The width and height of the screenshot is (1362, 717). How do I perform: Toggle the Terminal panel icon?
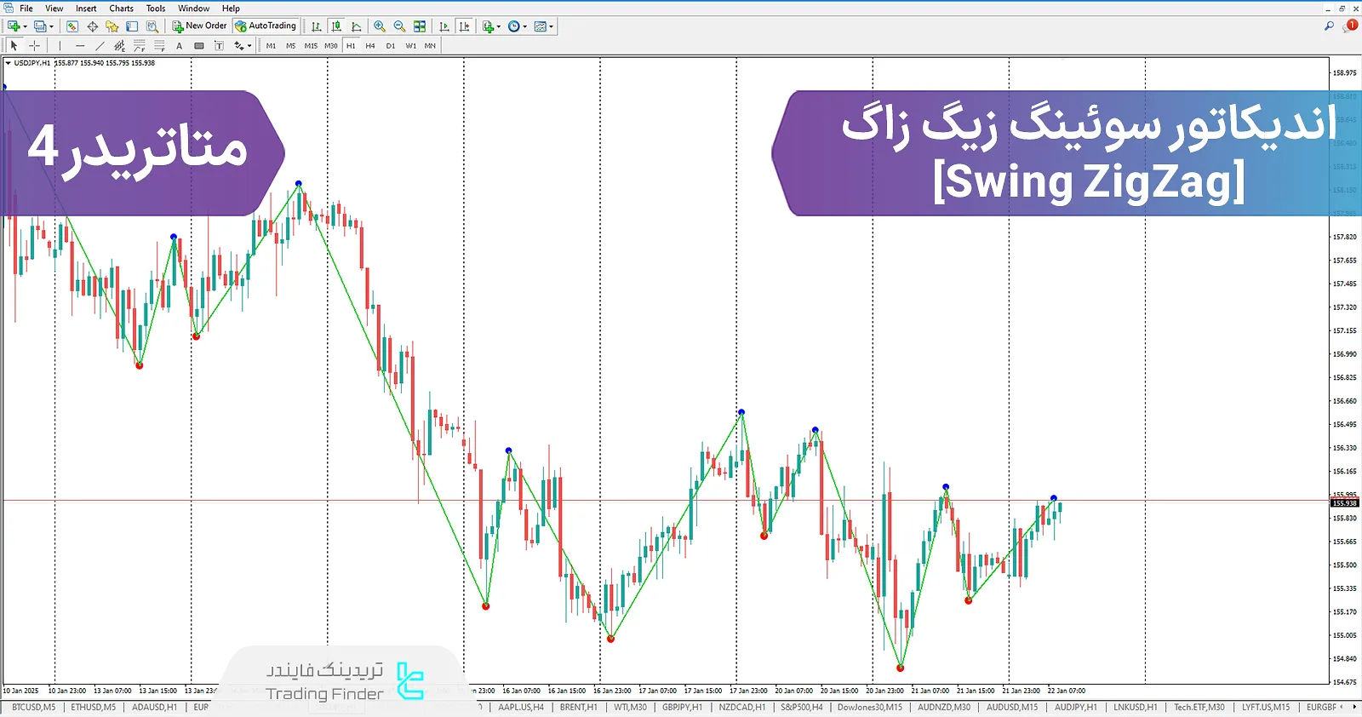tap(132, 26)
